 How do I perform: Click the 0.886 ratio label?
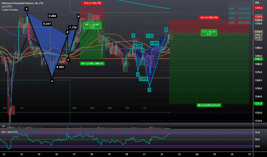click(52, 16)
